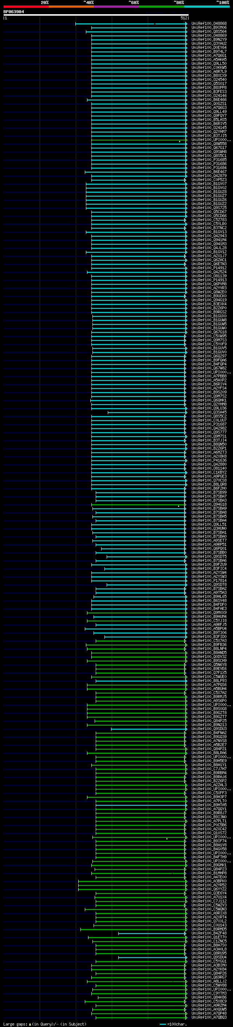The width and height of the screenshot is (233, 1027).
Task: Select label UniRef100_O24146
Action: (209, 96)
